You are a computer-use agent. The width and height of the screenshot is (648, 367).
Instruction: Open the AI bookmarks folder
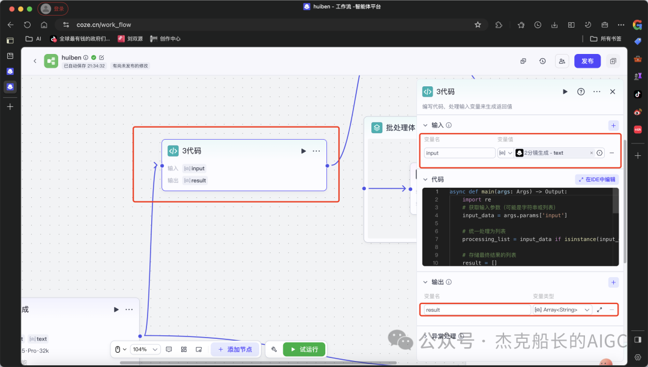tap(34, 39)
